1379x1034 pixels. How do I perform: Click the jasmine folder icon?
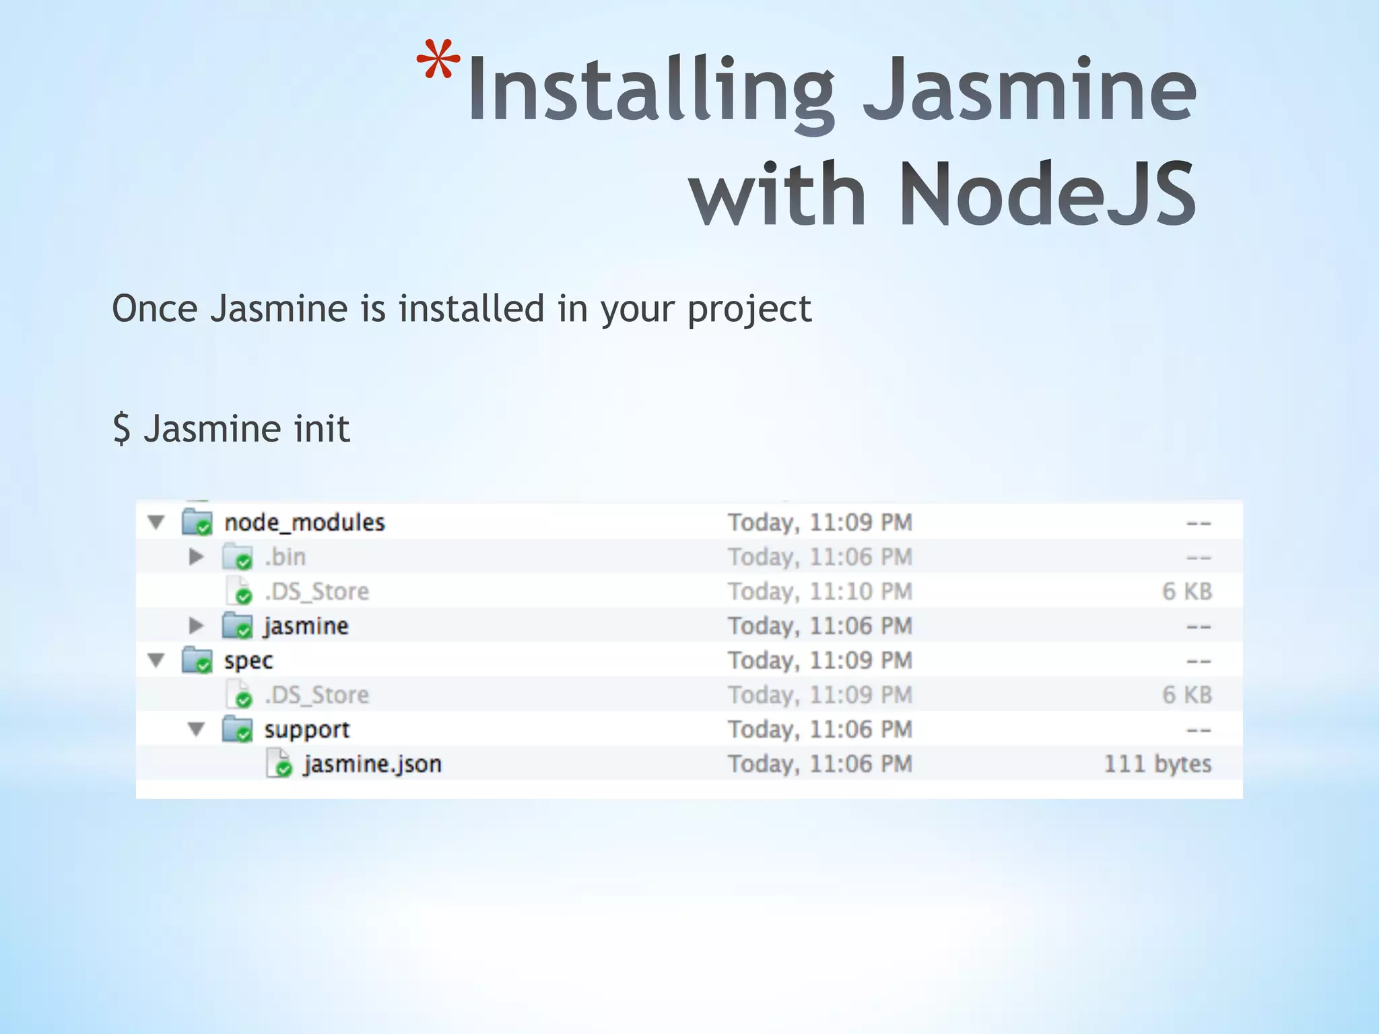coord(237,626)
